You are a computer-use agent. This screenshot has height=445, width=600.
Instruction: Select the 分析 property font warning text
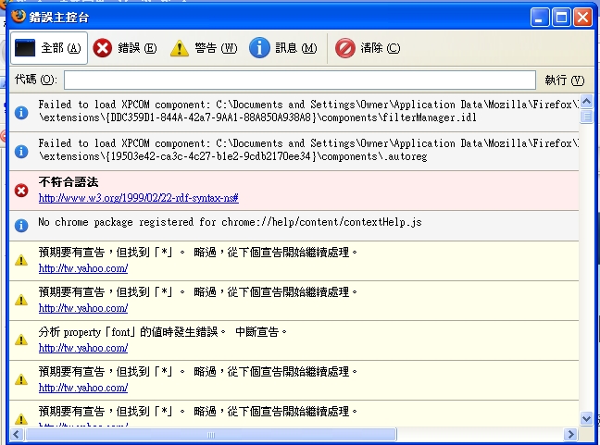click(163, 332)
